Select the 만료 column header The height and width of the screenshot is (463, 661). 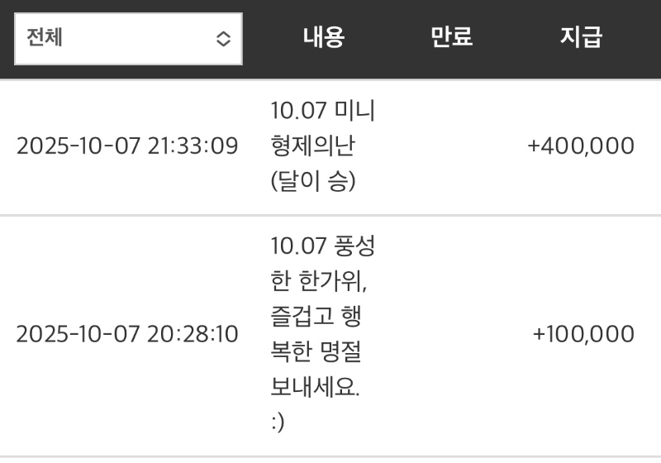coord(451,37)
